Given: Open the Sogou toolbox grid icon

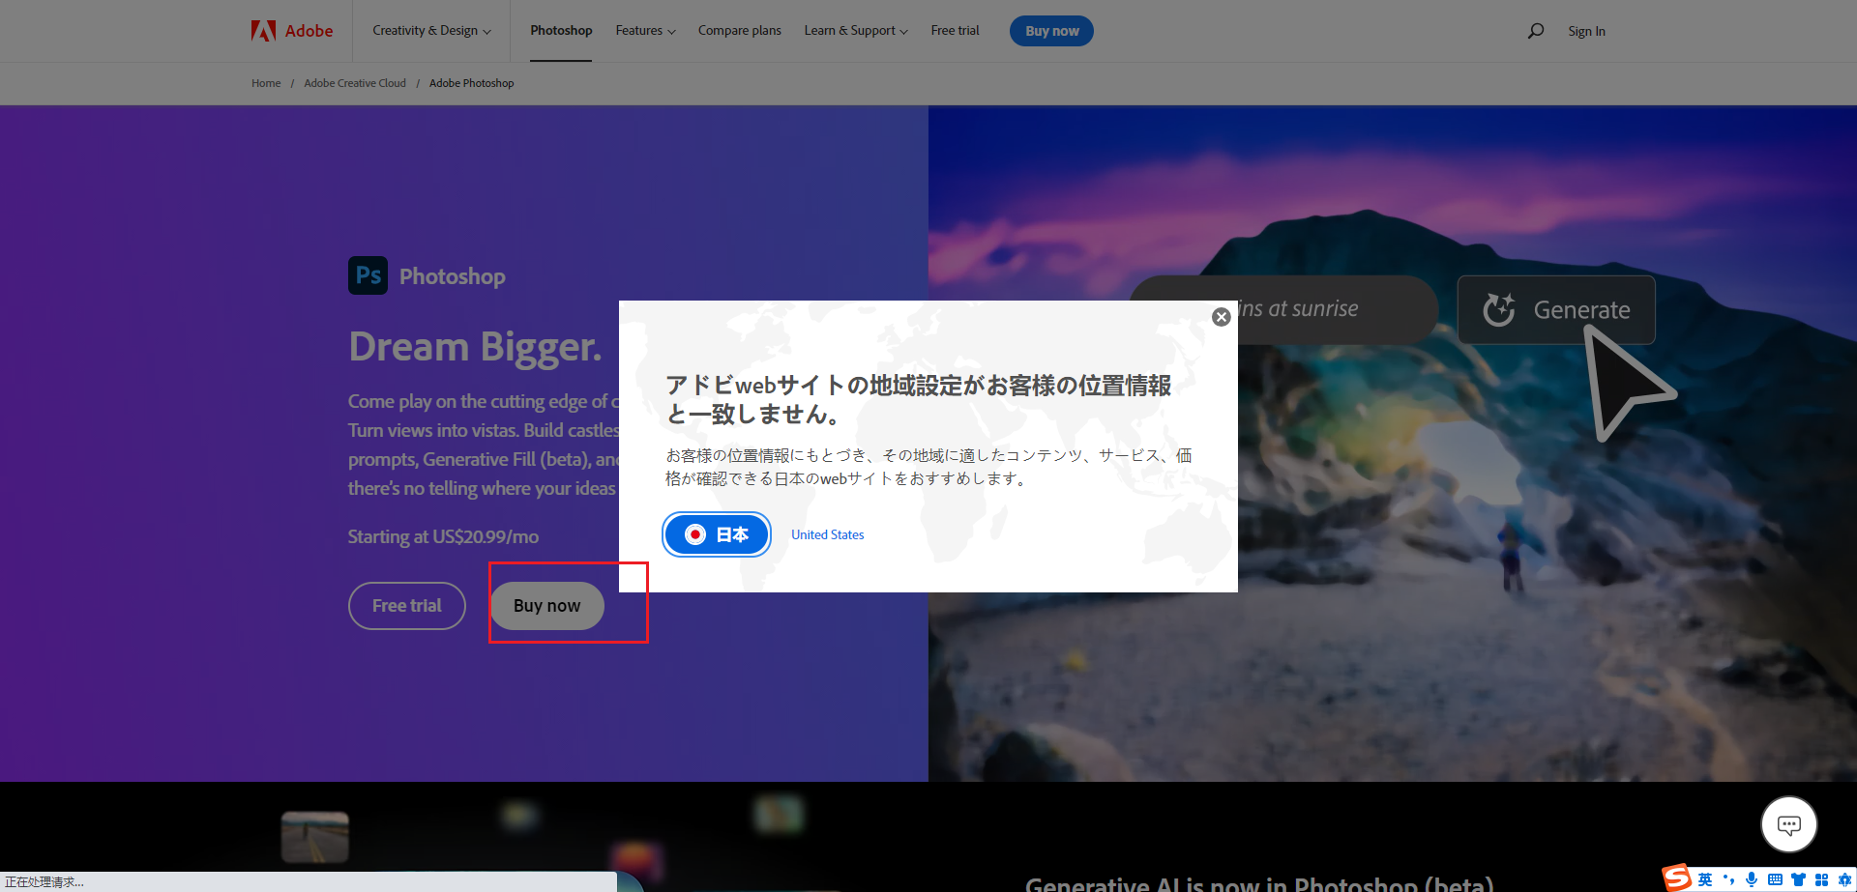Looking at the screenshot, I should click(x=1821, y=879).
